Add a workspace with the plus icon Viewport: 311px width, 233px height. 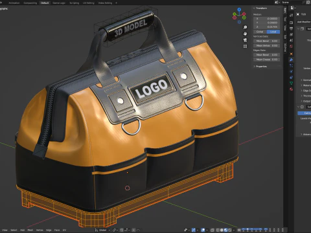pyautogui.click(x=116, y=3)
